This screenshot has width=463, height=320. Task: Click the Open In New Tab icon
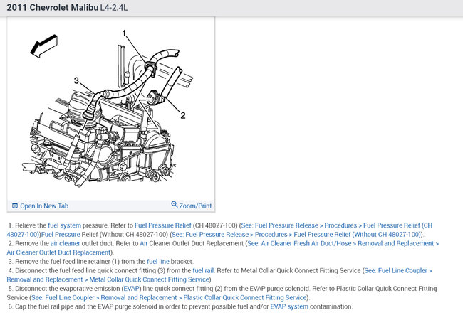click(15, 206)
